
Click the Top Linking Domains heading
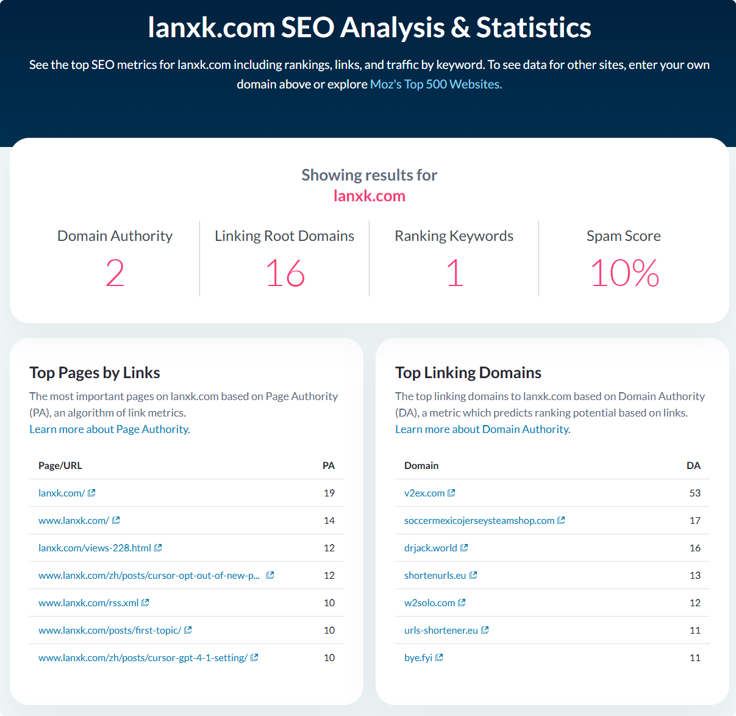468,373
